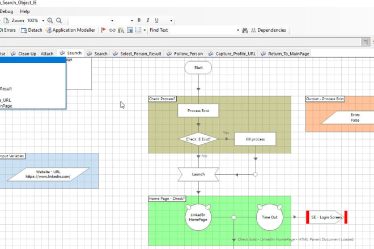Open the Zoom percentage dropdown
Screen dimensions: 374x249
[x=43, y=20]
